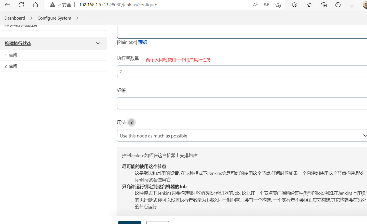The height and width of the screenshot is (224, 367).
Task: Open the favorites list icon
Action: click(x=310, y=5)
